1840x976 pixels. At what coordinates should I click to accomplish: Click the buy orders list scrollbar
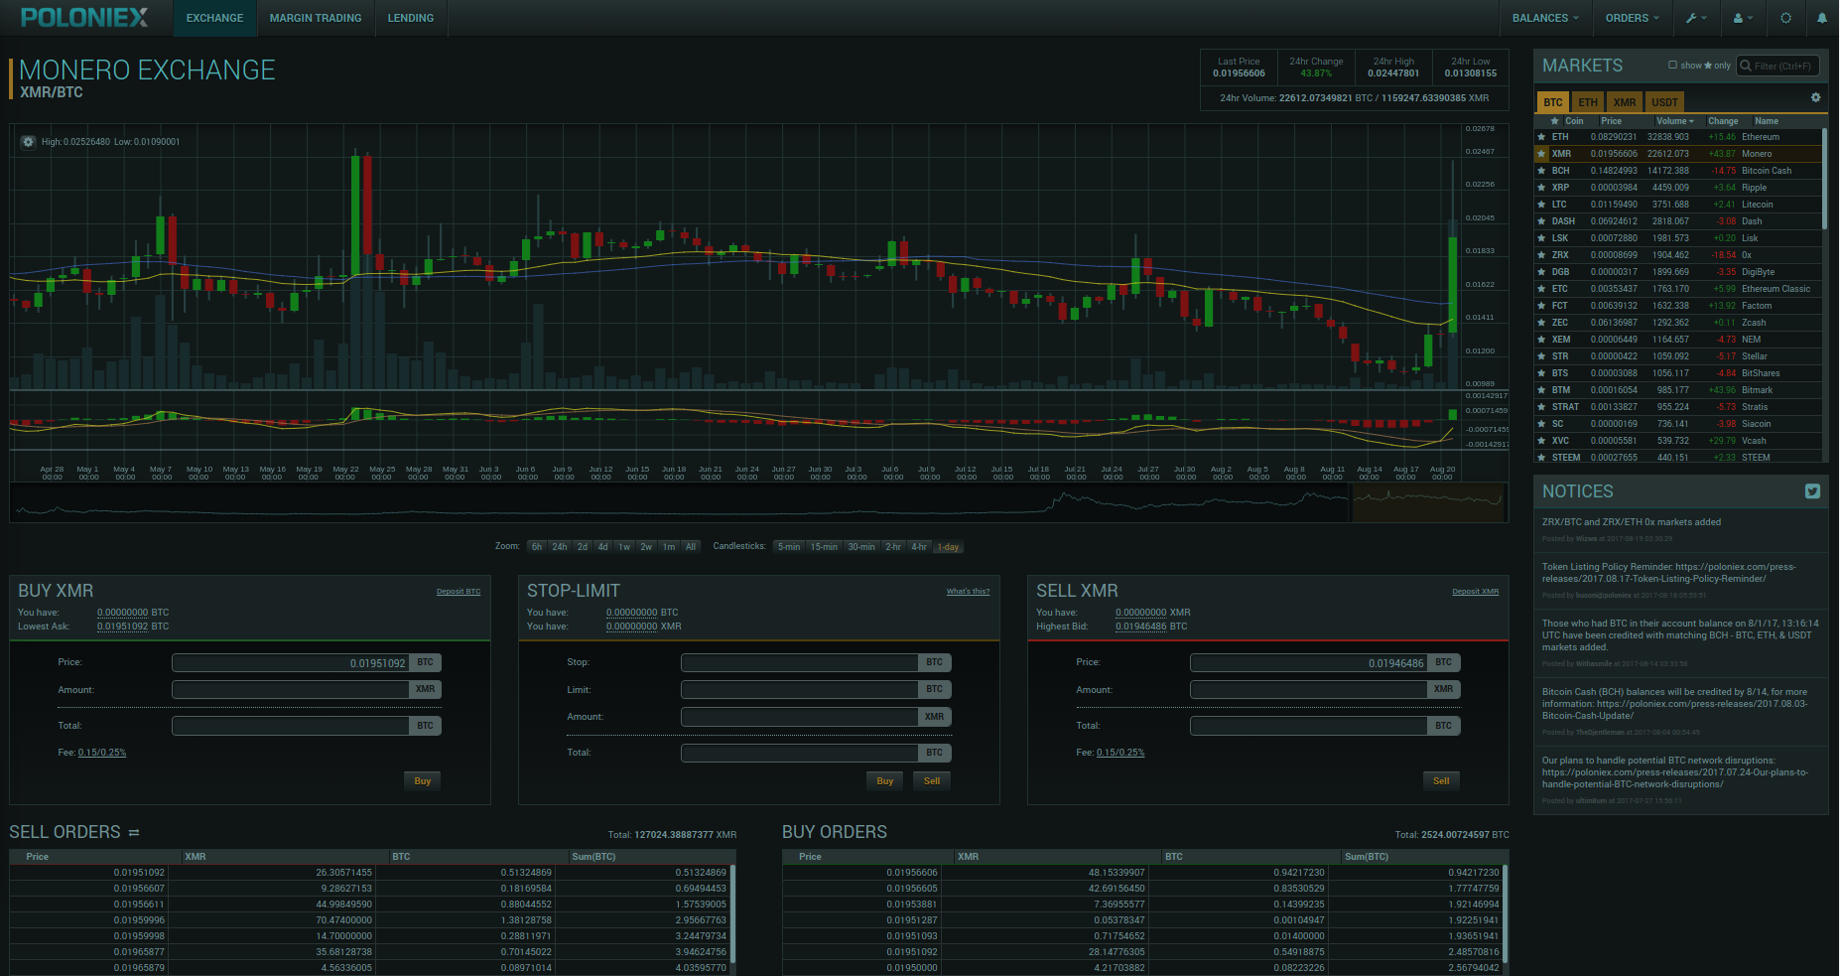tap(1505, 913)
